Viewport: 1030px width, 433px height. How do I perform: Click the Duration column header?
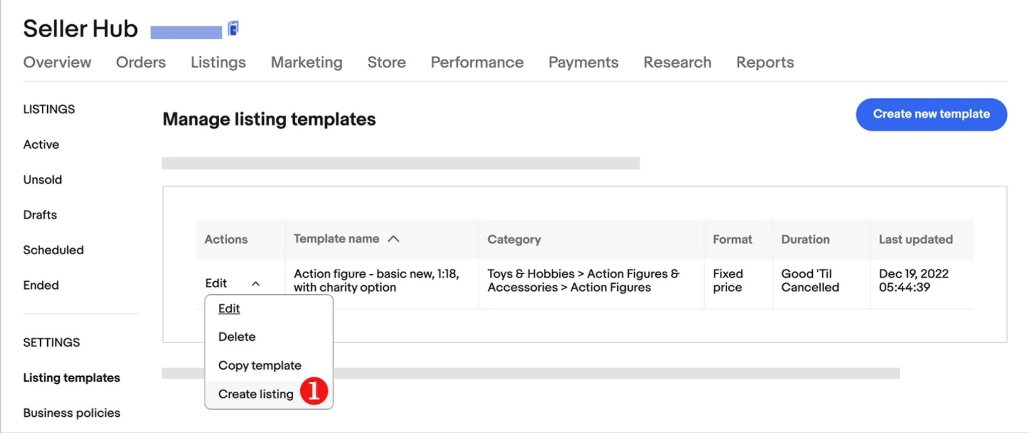805,240
